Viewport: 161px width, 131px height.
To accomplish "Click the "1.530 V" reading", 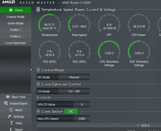I will point(109,53).
